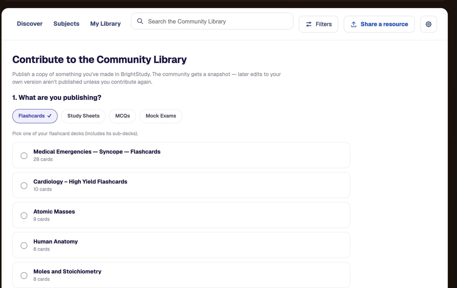Viewport: 457px width, 288px height.
Task: Select the Cardiology High Yield Flashcards radio
Action: pos(24,186)
